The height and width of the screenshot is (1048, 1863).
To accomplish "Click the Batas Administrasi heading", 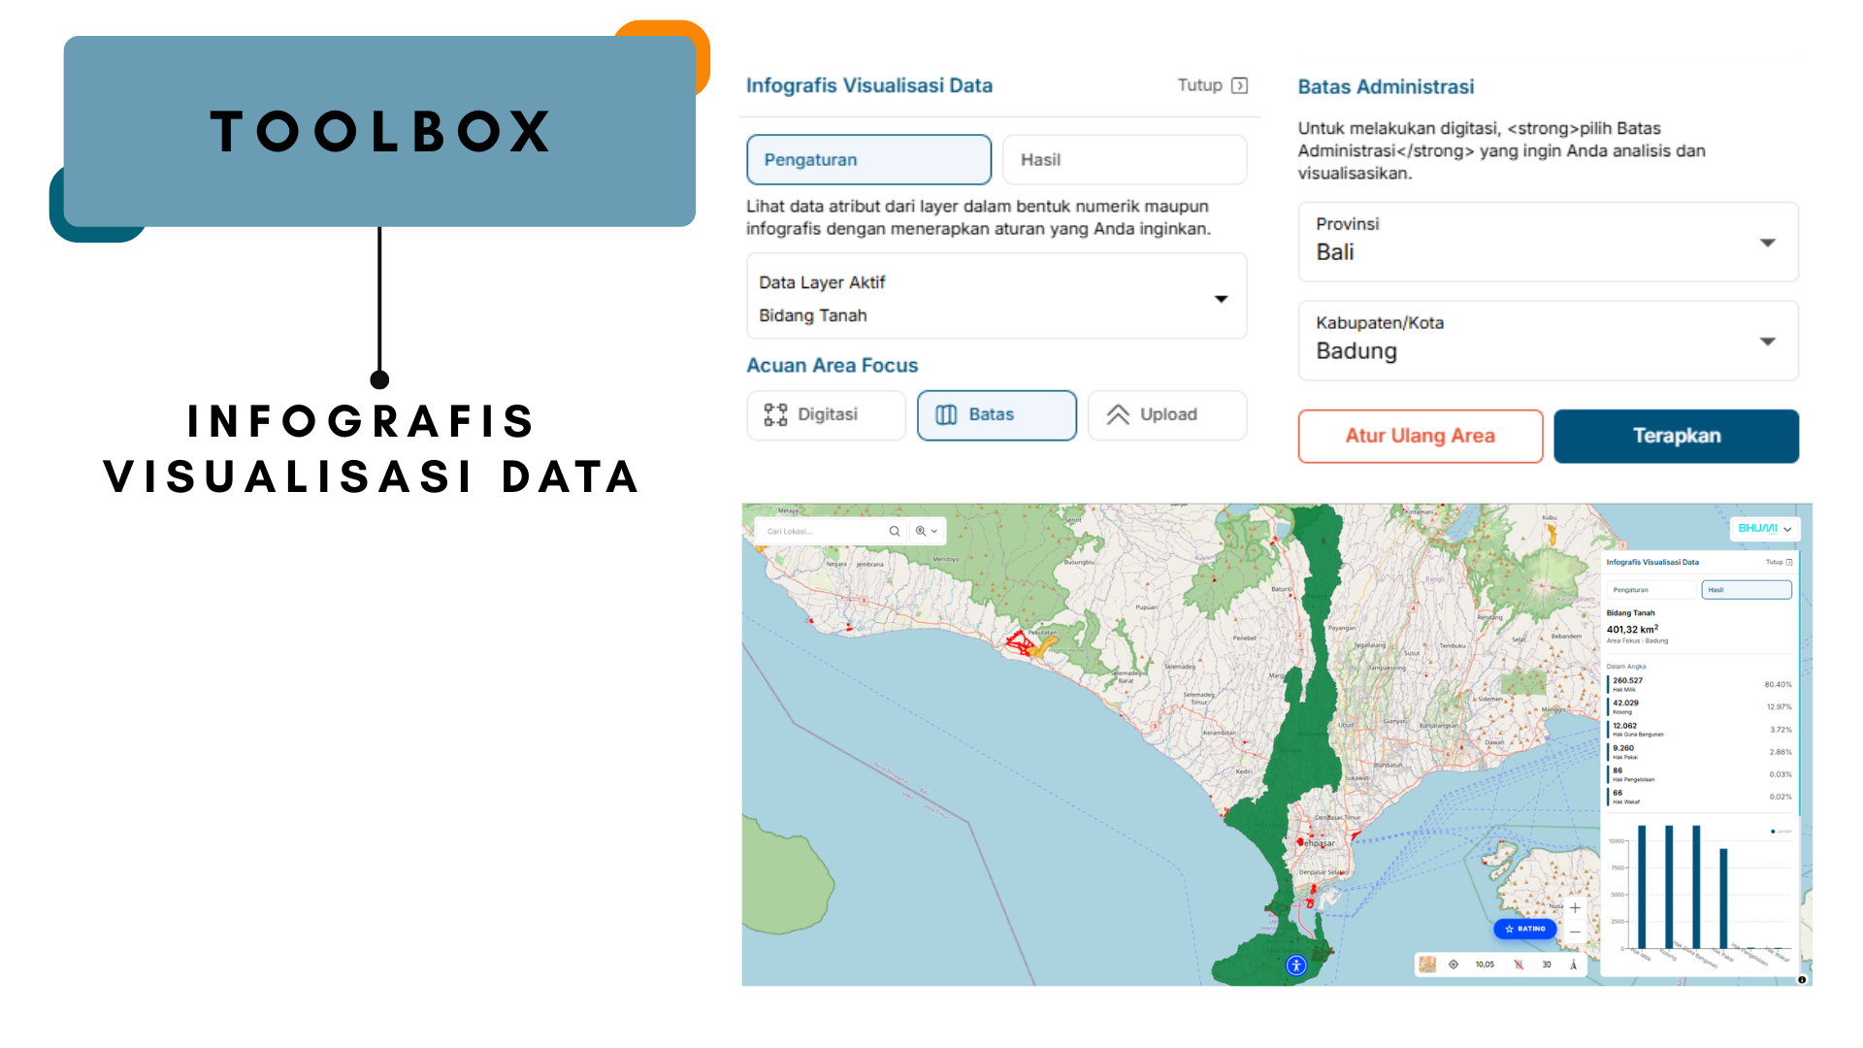I will [1386, 87].
